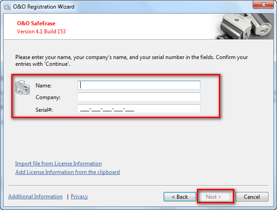Click the O&O SafeErase heading
Image resolution: width=277 pixels, height=210 pixels.
(36, 24)
